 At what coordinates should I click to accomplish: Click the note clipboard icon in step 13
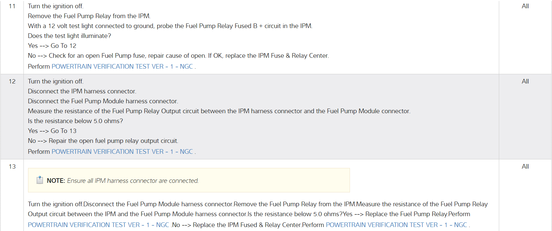(40, 180)
